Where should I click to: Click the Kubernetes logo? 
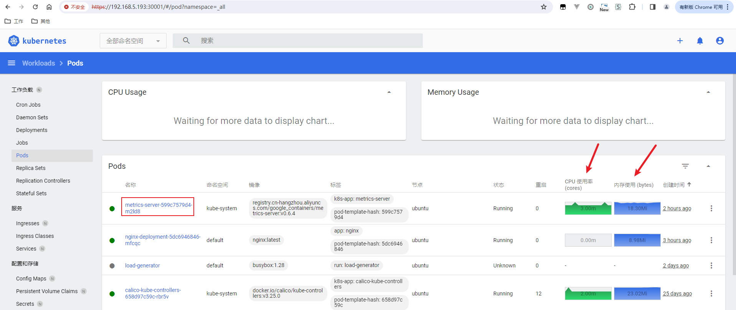[14, 41]
